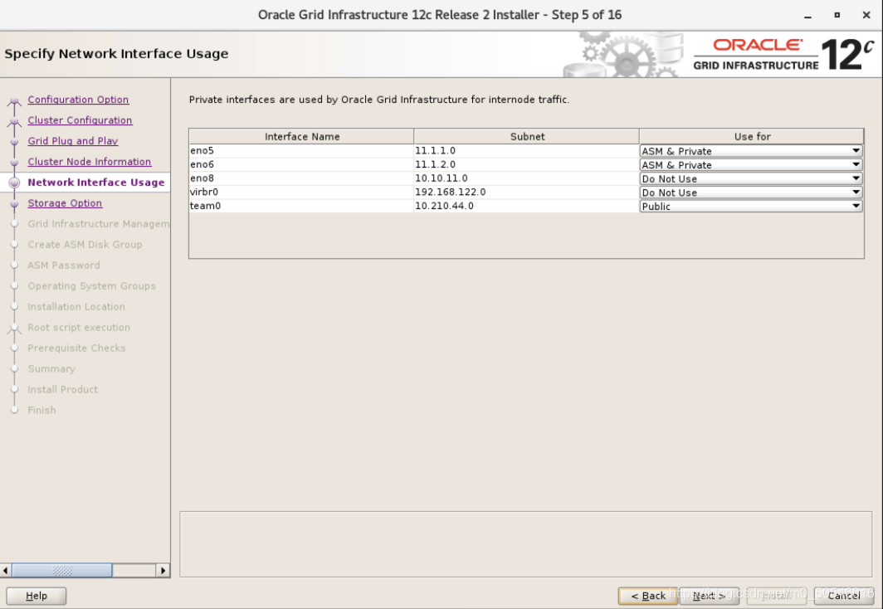Minimize the installer window

click(807, 15)
